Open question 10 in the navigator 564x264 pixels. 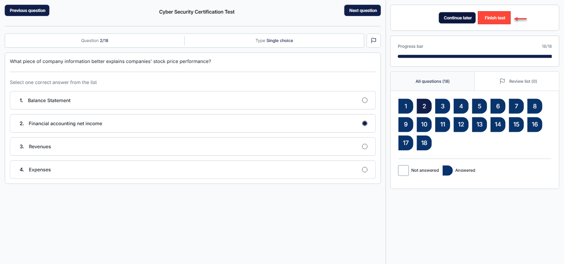click(424, 124)
